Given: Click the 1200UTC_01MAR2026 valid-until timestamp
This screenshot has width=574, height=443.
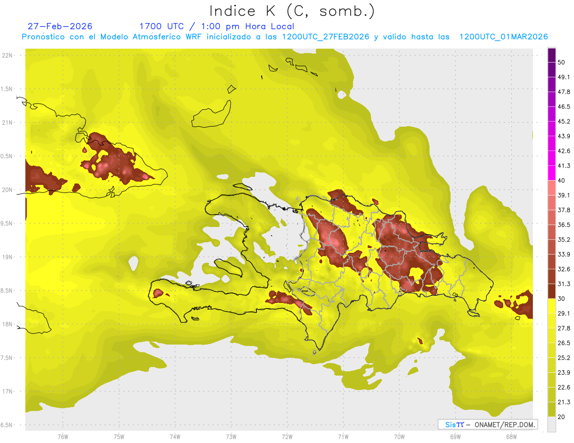Looking at the screenshot, I should click(x=503, y=37).
